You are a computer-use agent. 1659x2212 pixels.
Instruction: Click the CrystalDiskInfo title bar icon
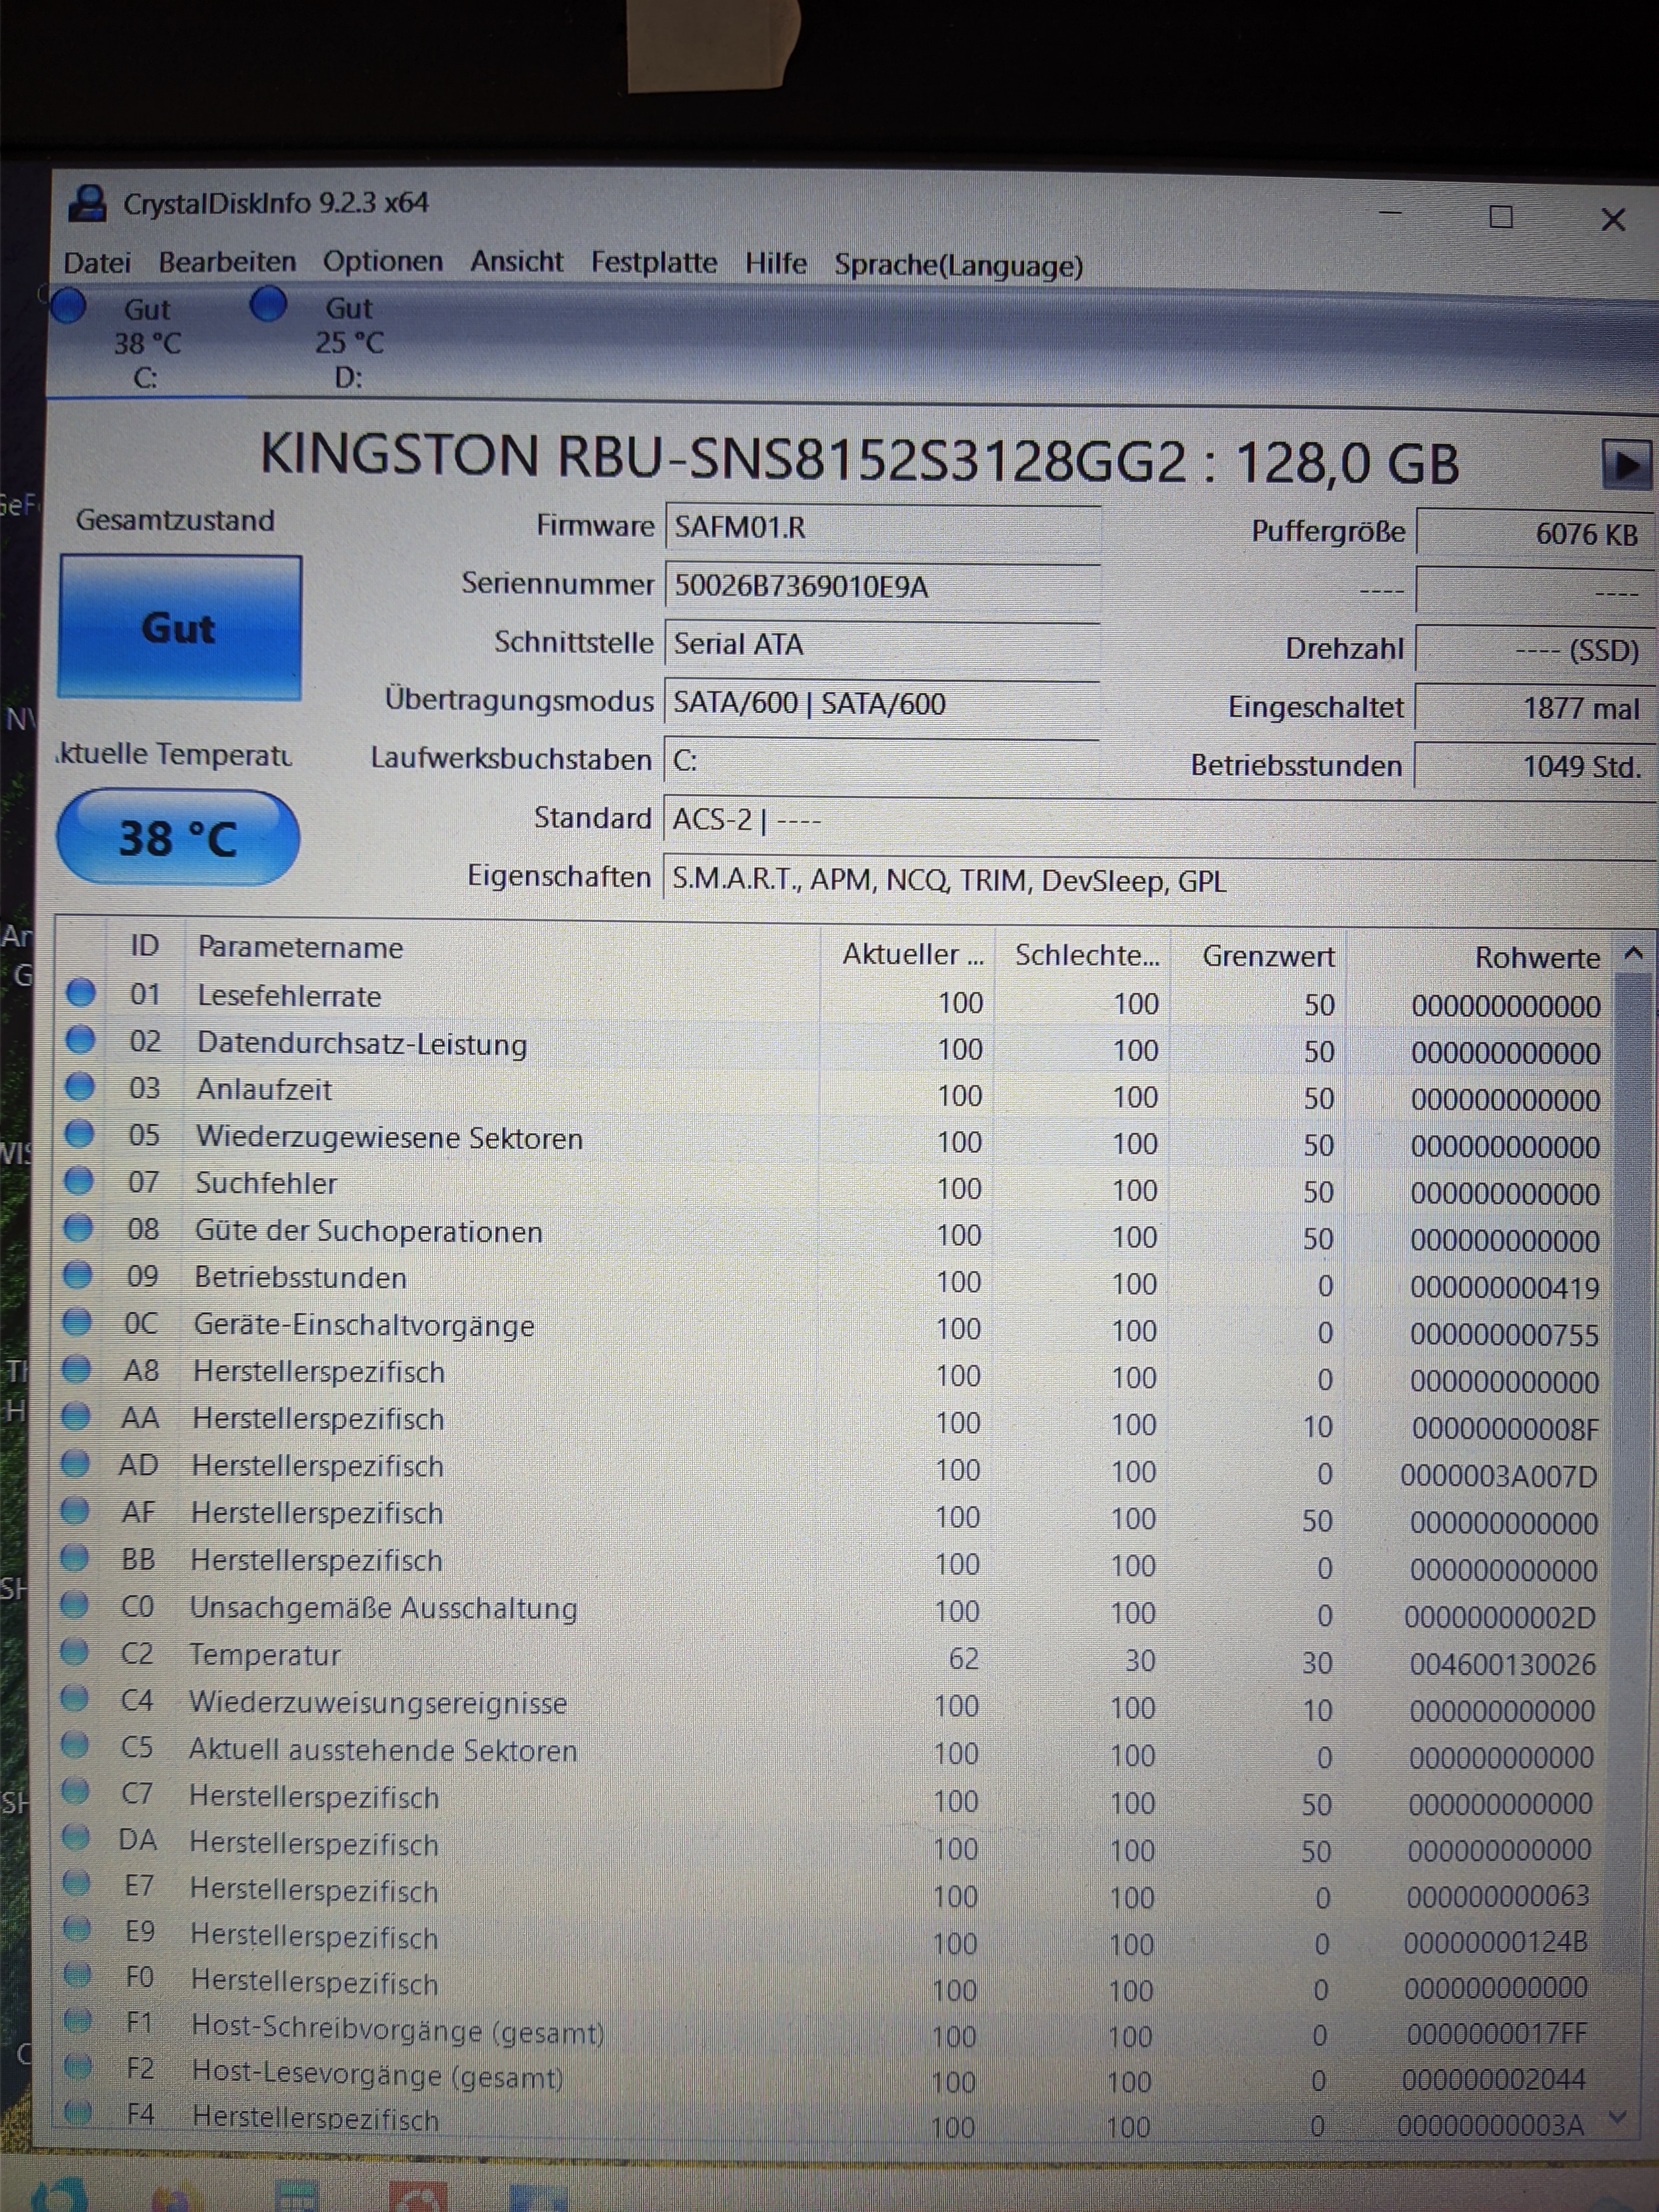pos(88,204)
